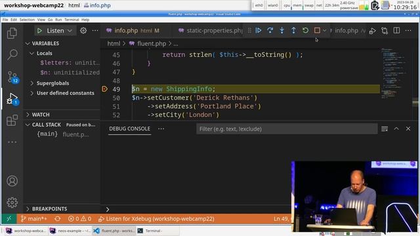This screenshot has height=236, width=420.
Task: Toggle the breakpoint on line 49
Action: tap(104, 89)
